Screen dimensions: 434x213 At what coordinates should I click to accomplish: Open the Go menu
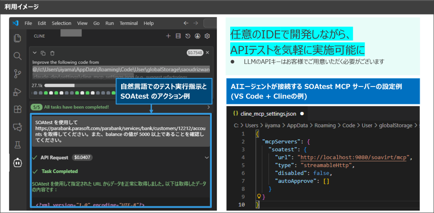96,24
